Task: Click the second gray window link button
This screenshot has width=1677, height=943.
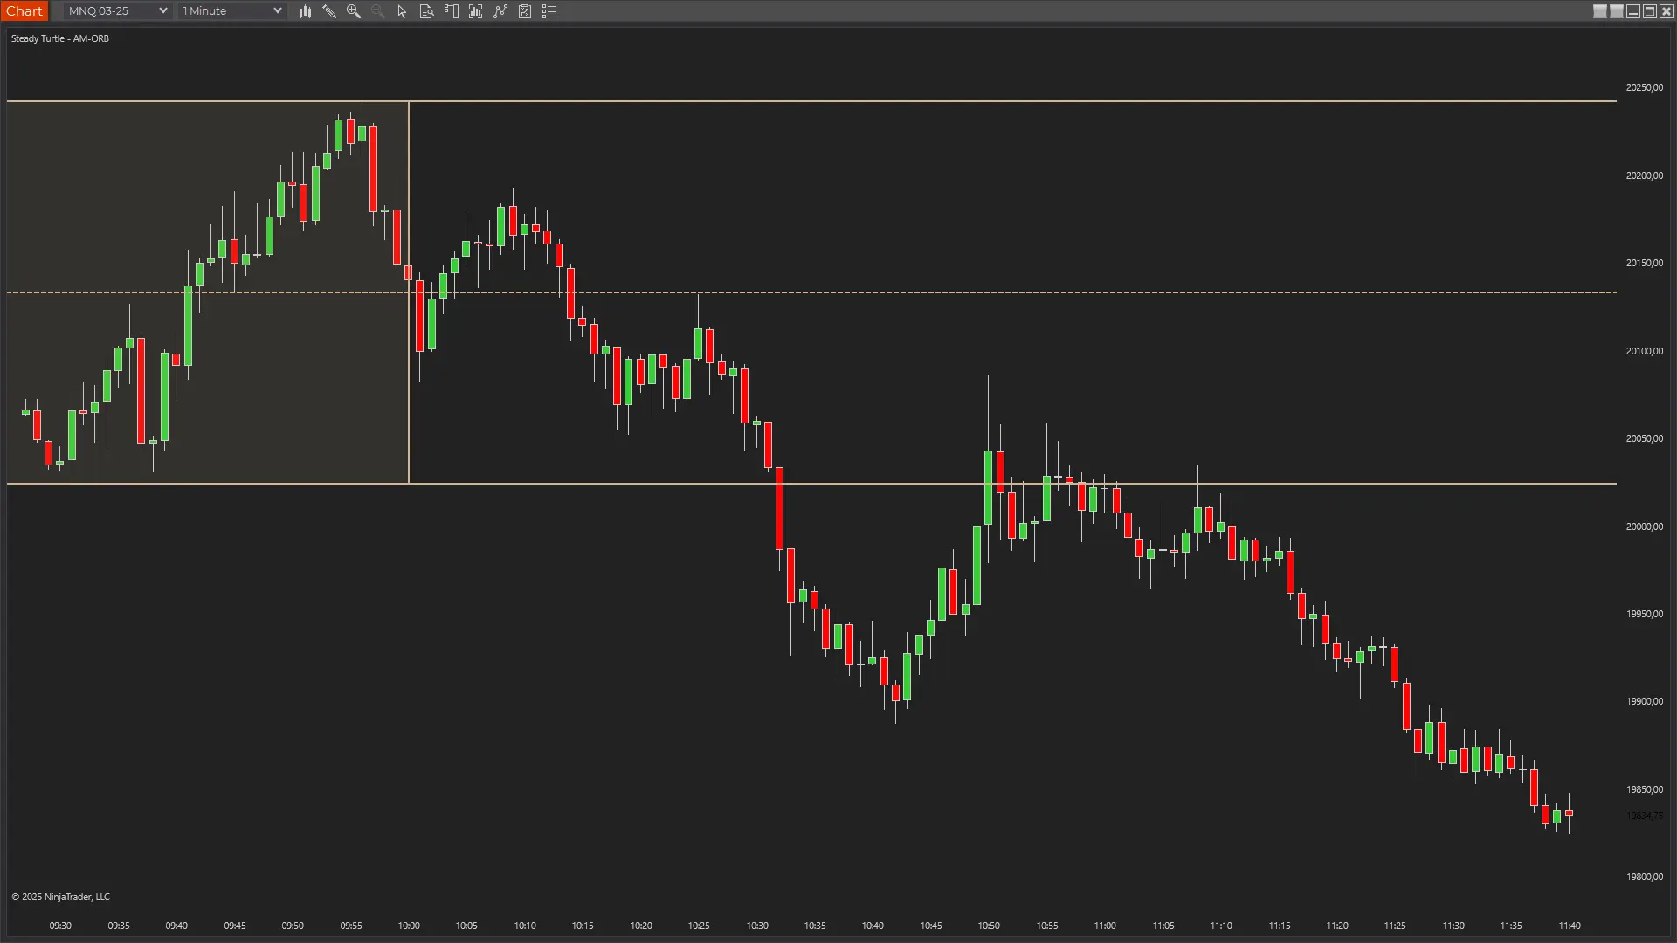Action: click(x=1617, y=11)
